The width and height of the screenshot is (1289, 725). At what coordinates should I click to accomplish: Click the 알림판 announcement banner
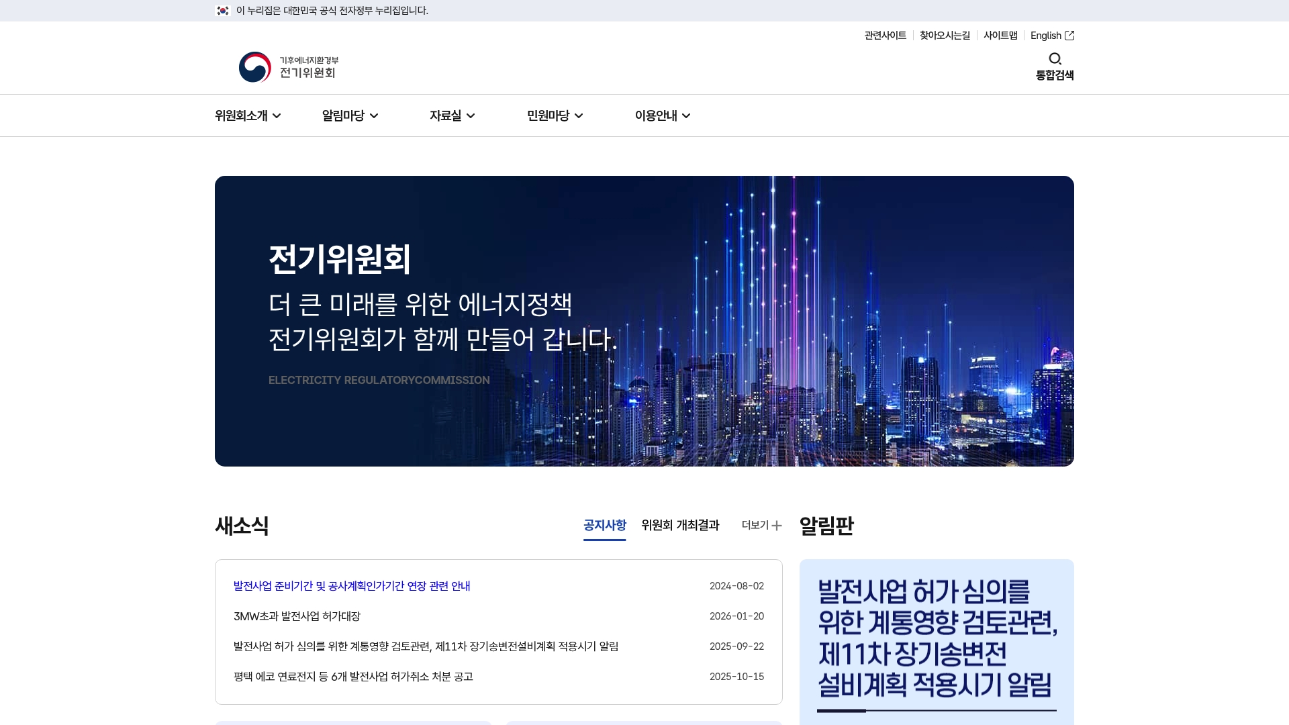pyautogui.click(x=936, y=638)
